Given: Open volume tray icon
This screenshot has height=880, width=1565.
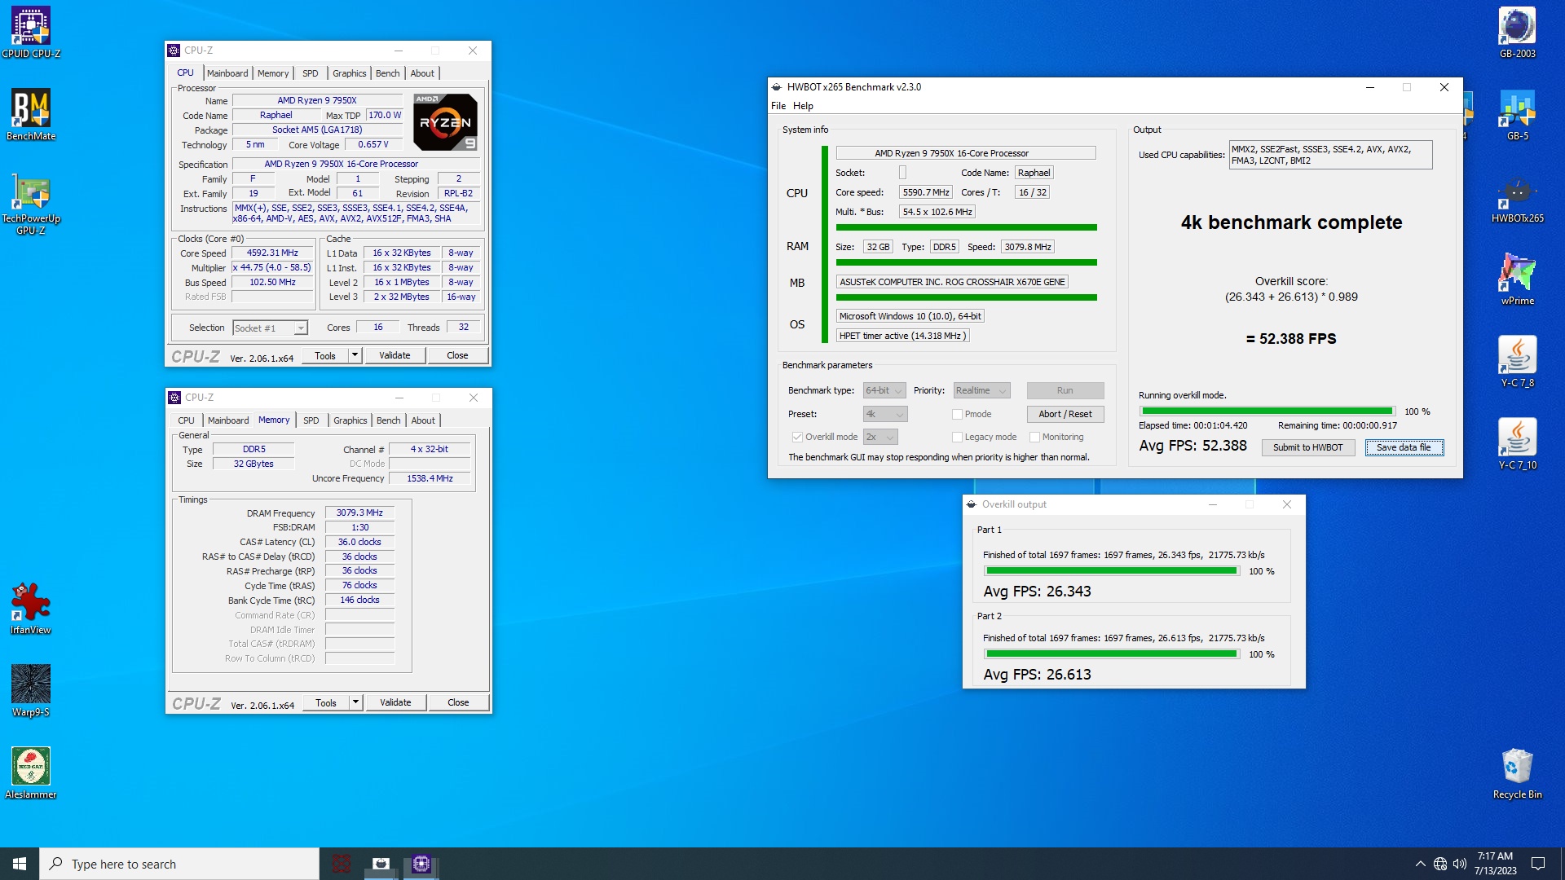Looking at the screenshot, I should pyautogui.click(x=1460, y=864).
